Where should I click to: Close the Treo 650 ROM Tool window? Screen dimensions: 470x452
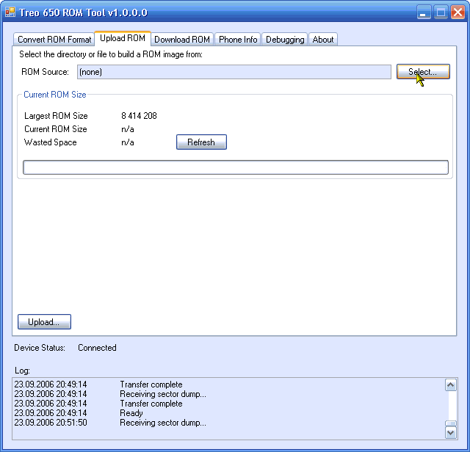458,12
